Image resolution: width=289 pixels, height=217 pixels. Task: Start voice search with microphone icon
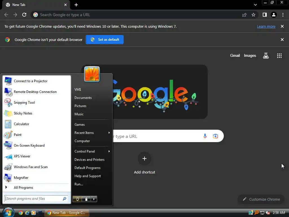click(x=205, y=136)
